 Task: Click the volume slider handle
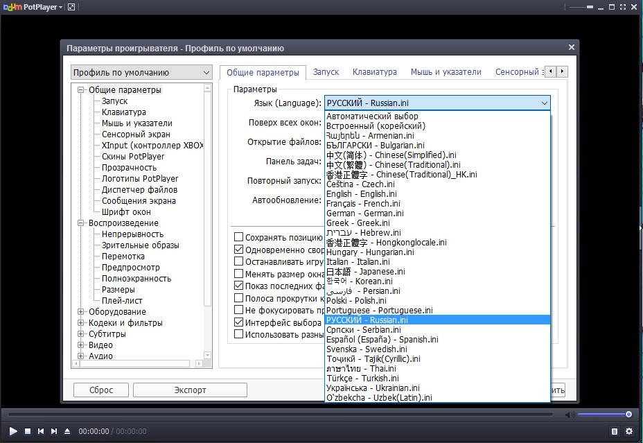click(628, 415)
